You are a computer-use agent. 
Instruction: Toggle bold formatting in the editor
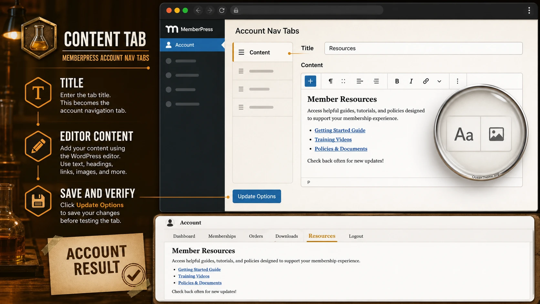[397, 81]
